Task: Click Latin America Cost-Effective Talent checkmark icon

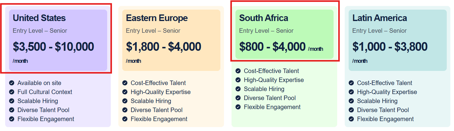Action: (x=351, y=83)
